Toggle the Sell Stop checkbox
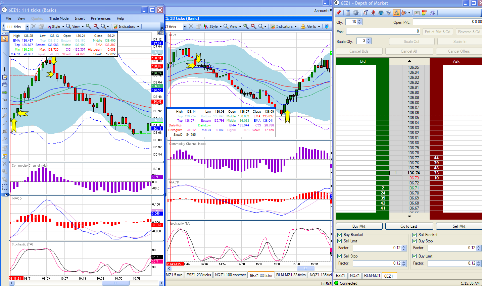The image size is (482, 286). (x=340, y=256)
